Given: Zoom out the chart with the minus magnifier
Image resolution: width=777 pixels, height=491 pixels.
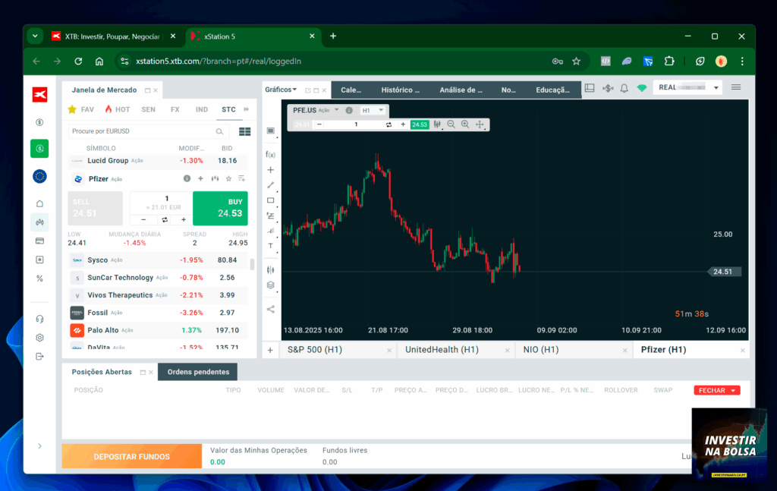Looking at the screenshot, I should pyautogui.click(x=451, y=124).
